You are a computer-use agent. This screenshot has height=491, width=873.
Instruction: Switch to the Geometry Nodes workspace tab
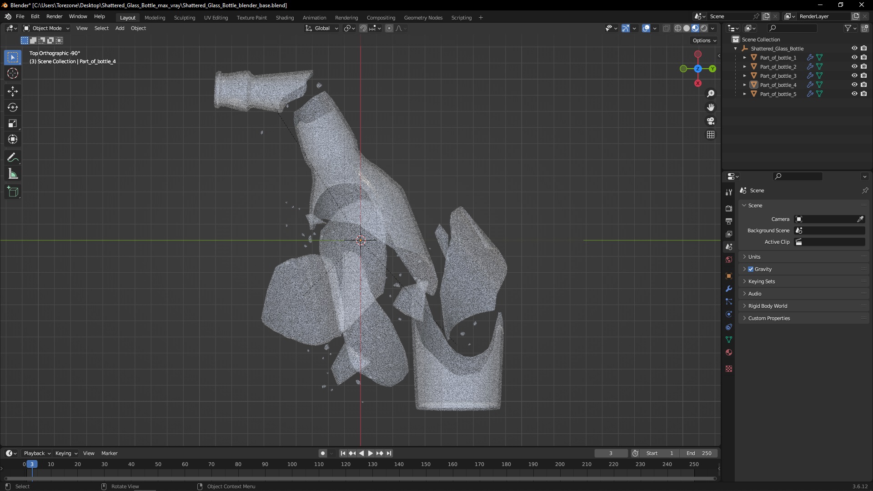423,18
